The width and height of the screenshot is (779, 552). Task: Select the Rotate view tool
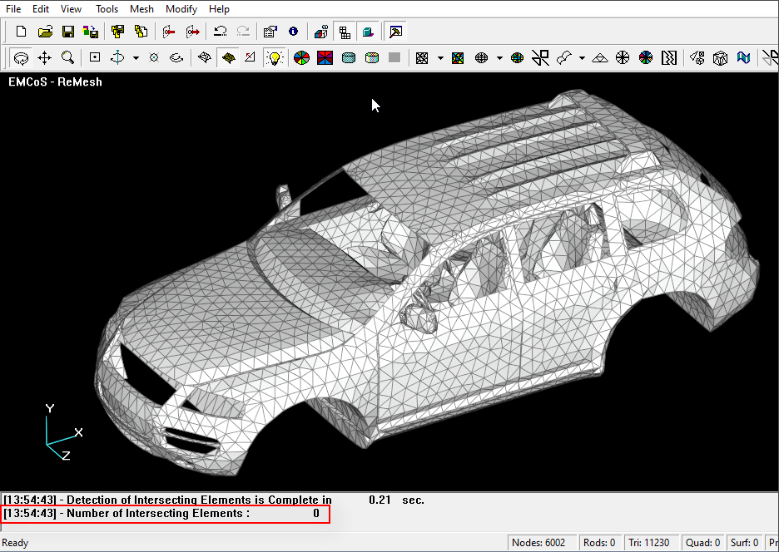(21, 57)
